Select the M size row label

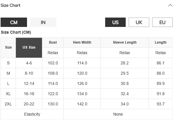[8, 73]
